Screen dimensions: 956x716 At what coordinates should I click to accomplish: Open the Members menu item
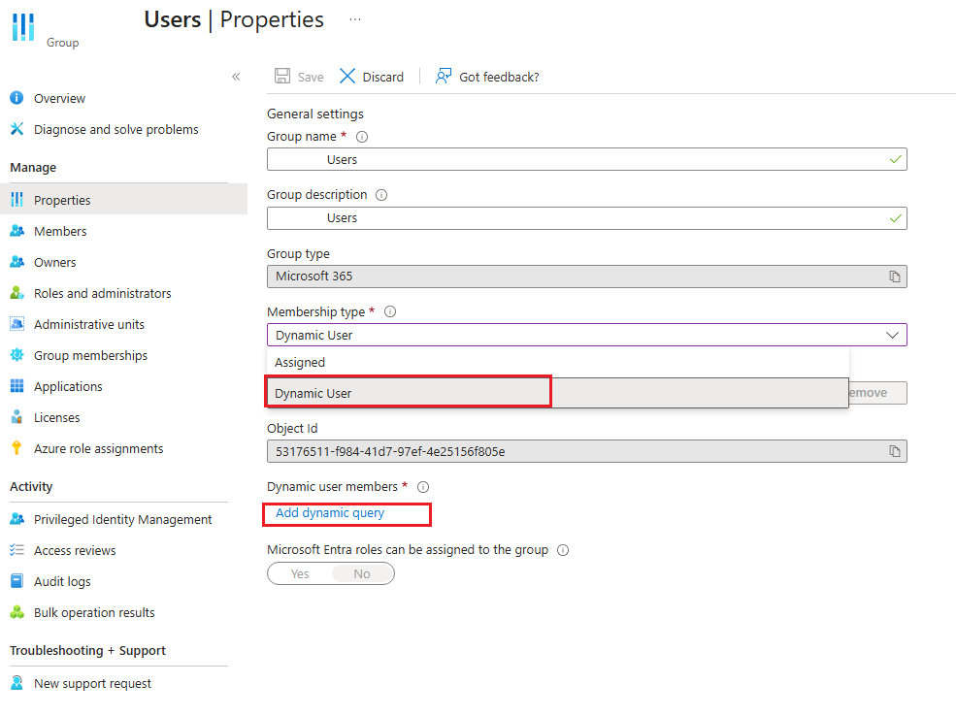point(60,231)
